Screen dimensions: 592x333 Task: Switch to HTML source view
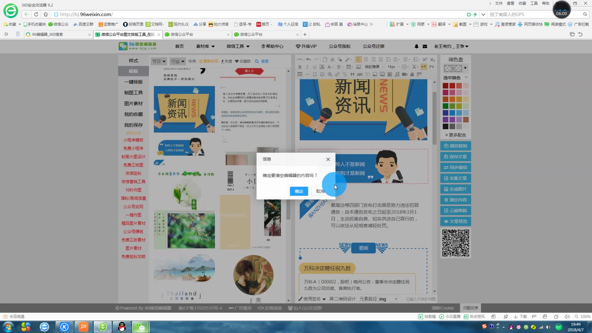(x=299, y=59)
